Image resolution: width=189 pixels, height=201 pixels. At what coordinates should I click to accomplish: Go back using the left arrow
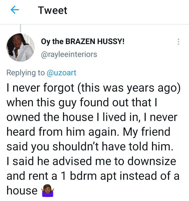coord(15,10)
